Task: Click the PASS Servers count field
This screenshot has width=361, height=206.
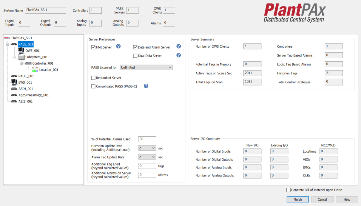Action: [x=132, y=10]
